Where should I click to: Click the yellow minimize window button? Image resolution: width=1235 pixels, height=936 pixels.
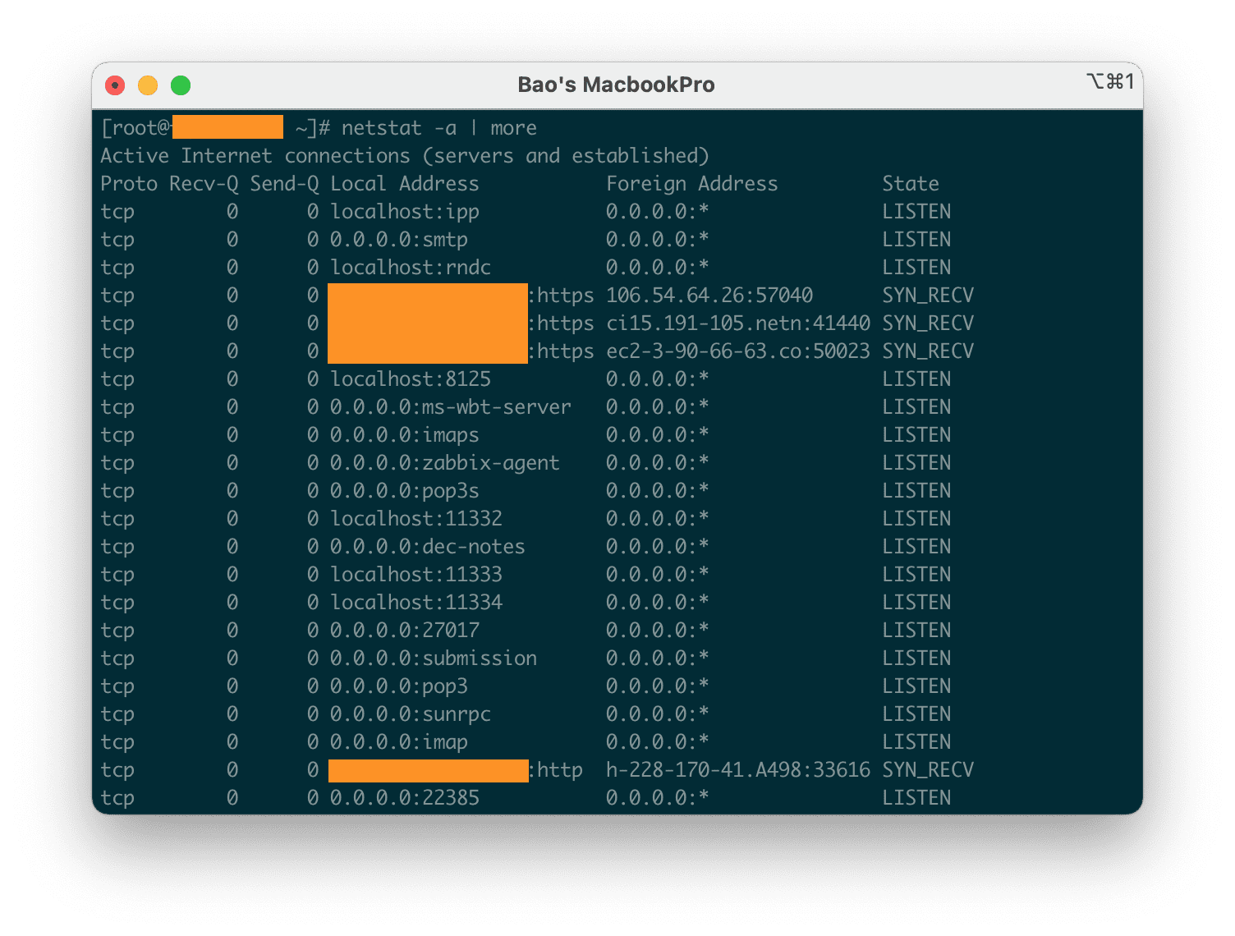(x=148, y=85)
